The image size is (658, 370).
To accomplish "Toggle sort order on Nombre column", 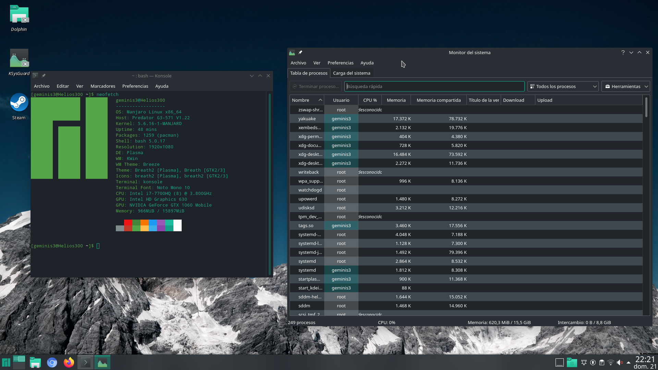I will click(x=307, y=100).
